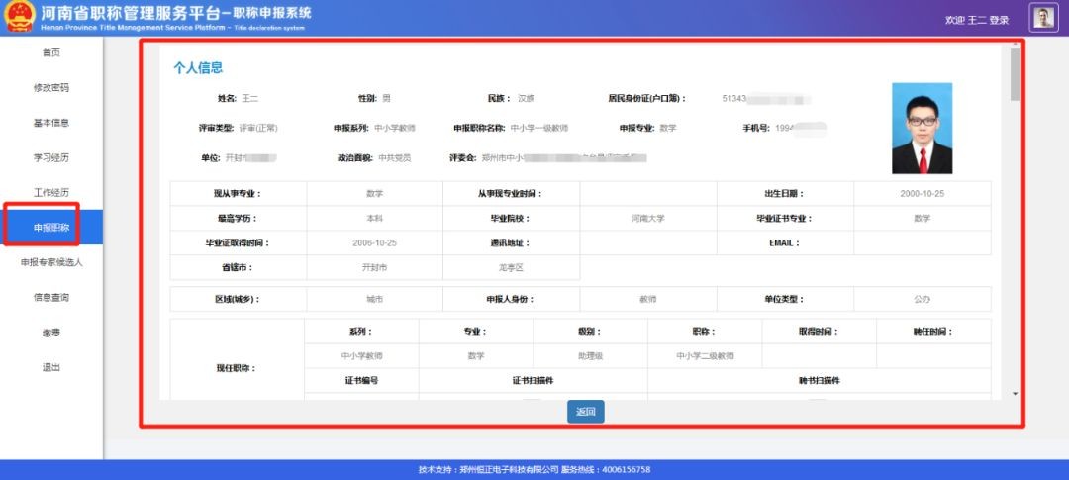
Task: Click the 汉族 ethnicity value
Action: click(x=527, y=99)
